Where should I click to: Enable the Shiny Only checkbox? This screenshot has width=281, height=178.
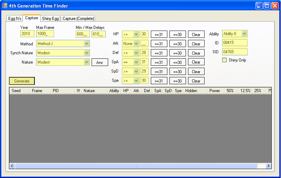coord(225,60)
